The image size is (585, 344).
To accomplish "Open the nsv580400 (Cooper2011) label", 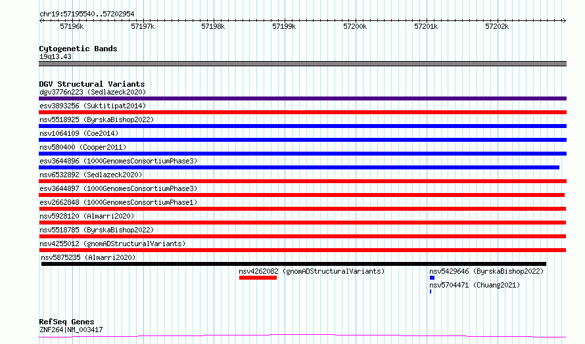I will 83,147.
